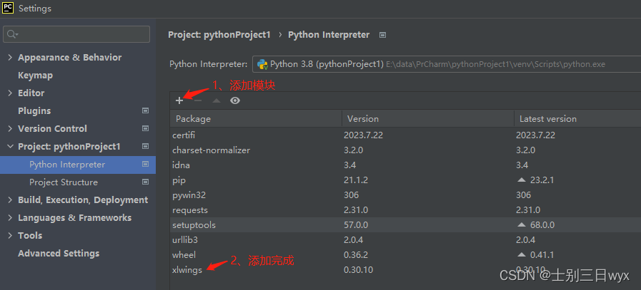Open the Python Interpreter dropdown
The width and height of the screenshot is (641, 290).
447,64
